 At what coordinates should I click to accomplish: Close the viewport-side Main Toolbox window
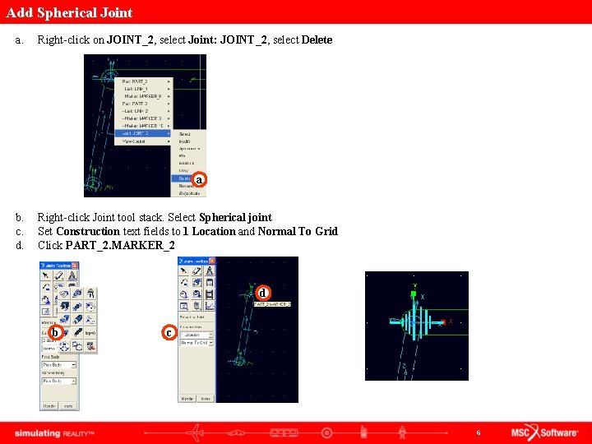212,261
